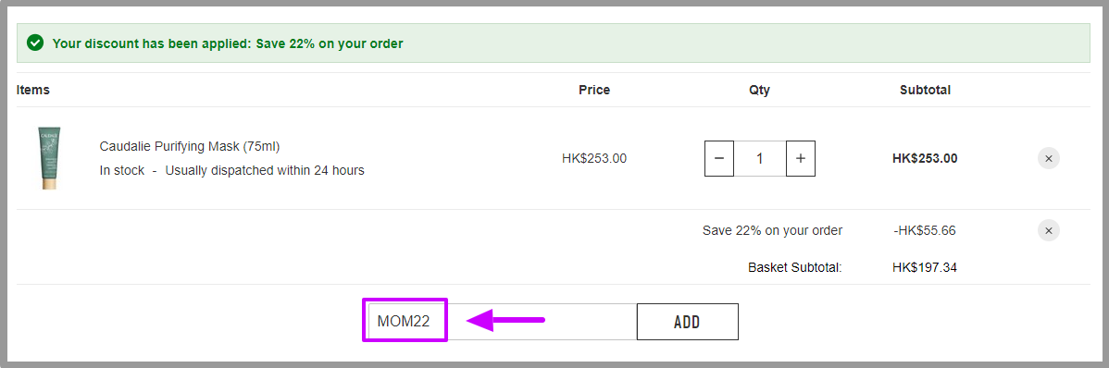Click the Subtotal column header
The image size is (1109, 368).
click(925, 91)
